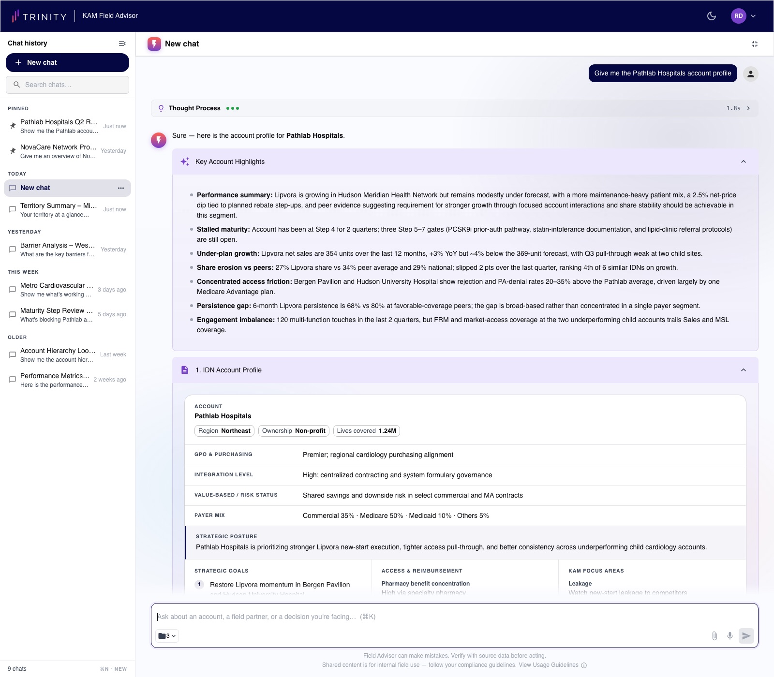The image size is (774, 677).
Task: Click the user avatar beside the sent message
Action: pyautogui.click(x=750, y=74)
